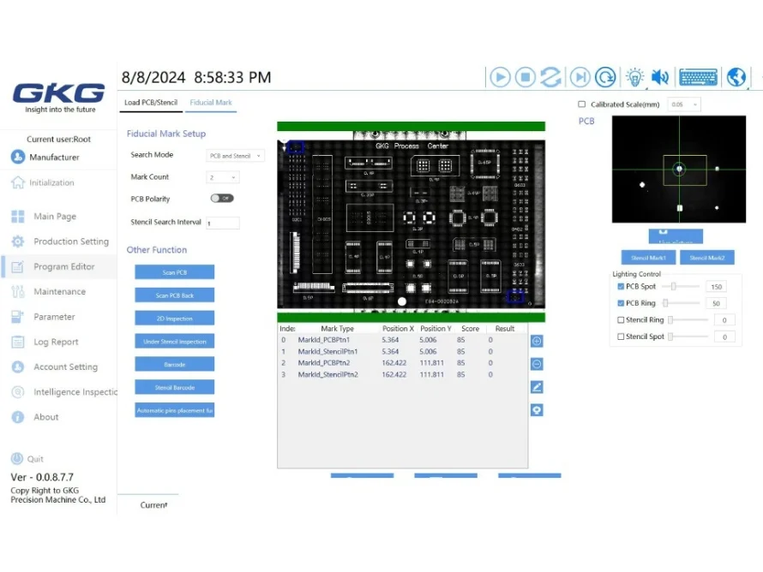Click the light bulb lighting icon
This screenshot has width=763, height=572.
[634, 77]
